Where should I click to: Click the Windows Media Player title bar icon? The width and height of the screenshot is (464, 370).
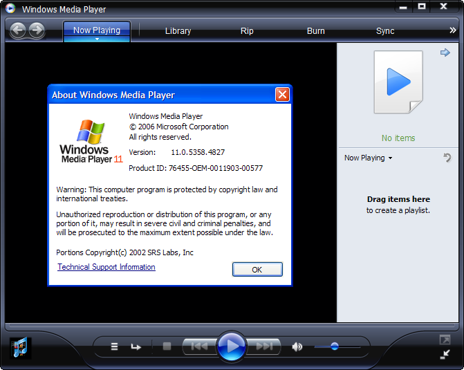pos(10,8)
